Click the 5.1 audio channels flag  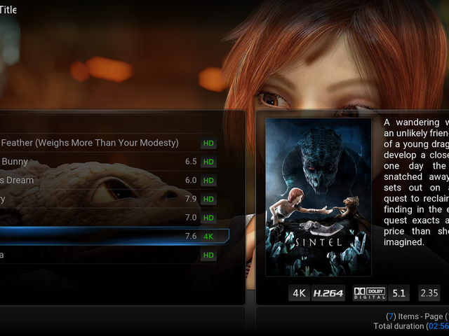pyautogui.click(x=399, y=293)
